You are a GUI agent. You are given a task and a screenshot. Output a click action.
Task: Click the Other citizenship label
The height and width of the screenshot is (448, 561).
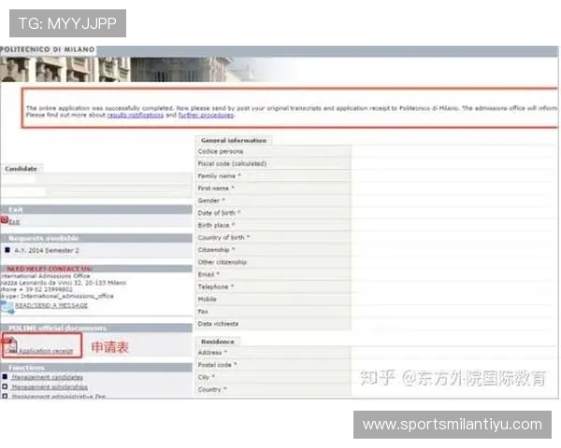223,262
